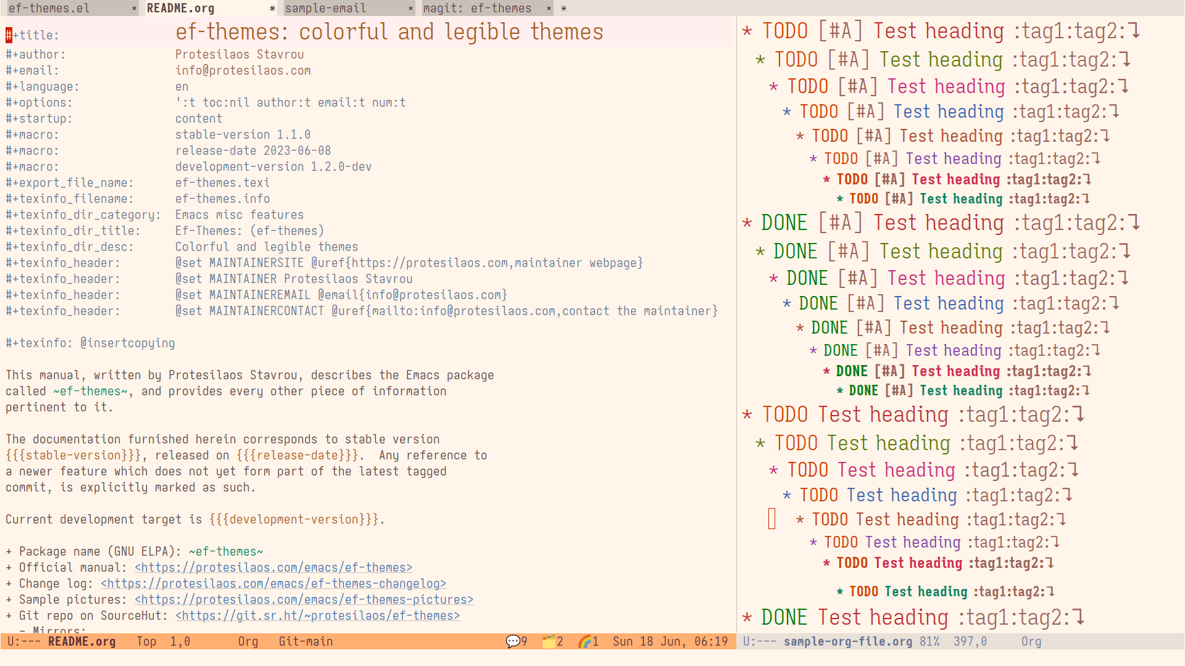Image resolution: width=1185 pixels, height=666 pixels.
Task: Click 81% position in right mode line
Action: click(929, 641)
